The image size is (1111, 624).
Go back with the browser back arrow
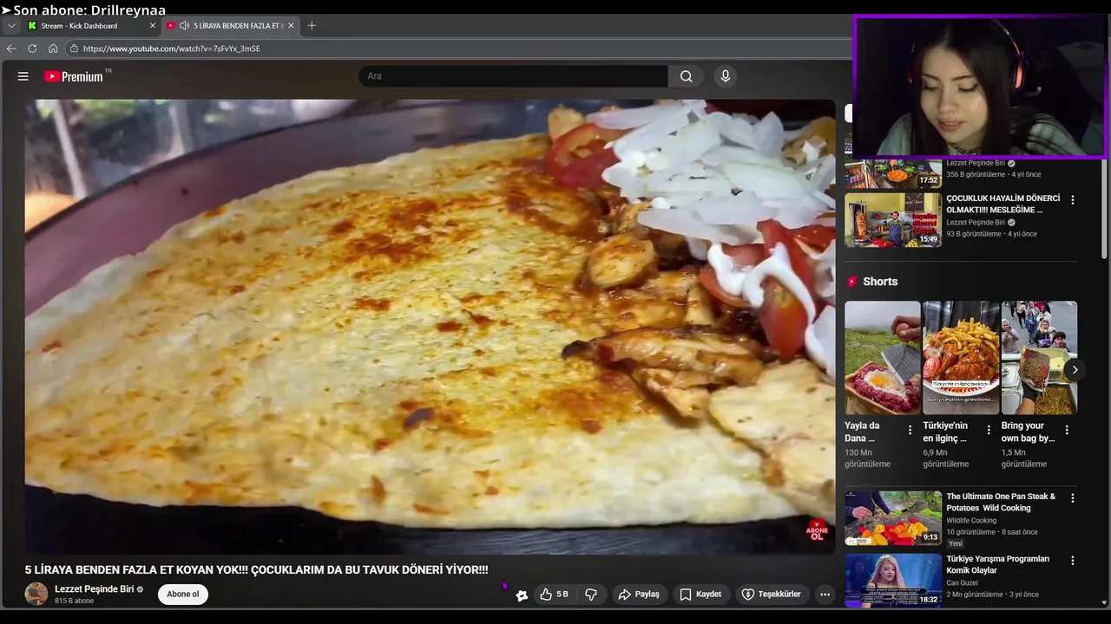click(x=11, y=49)
